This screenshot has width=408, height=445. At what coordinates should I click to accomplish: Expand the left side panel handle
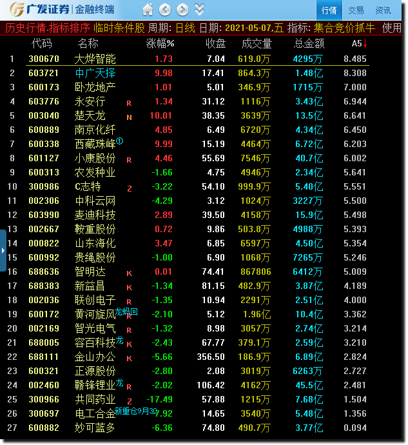[3, 251]
